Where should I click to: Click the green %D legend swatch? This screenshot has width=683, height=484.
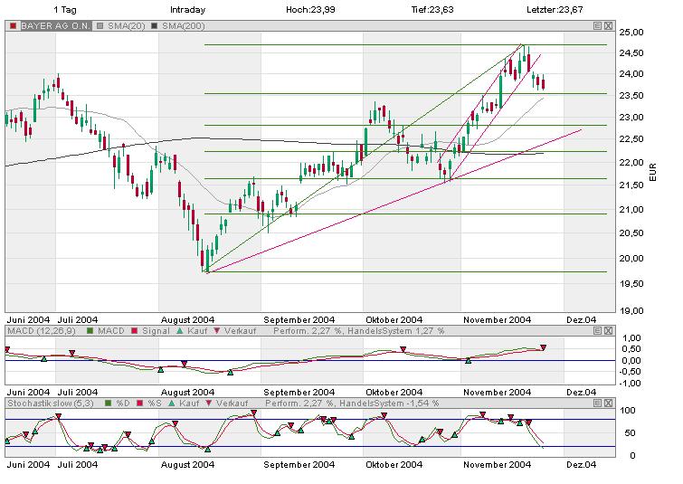click(109, 403)
